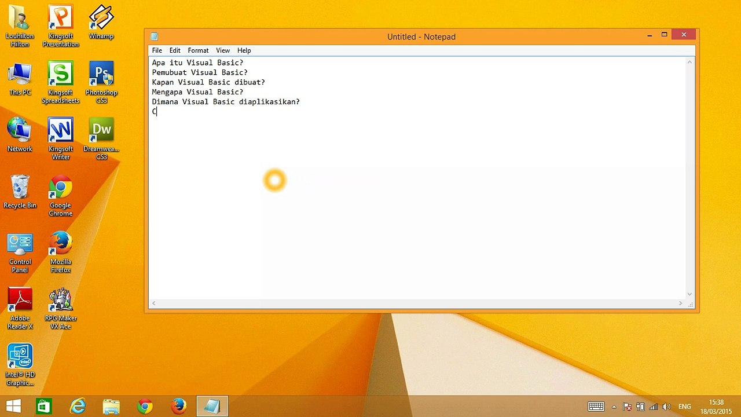Switch to Notepad on the taskbar
741x417 pixels.
(x=212, y=407)
